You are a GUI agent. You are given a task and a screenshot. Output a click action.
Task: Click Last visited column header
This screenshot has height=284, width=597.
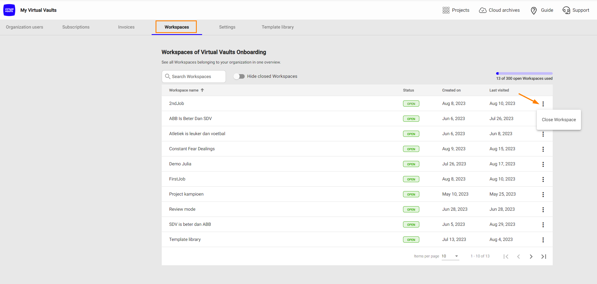tap(499, 90)
